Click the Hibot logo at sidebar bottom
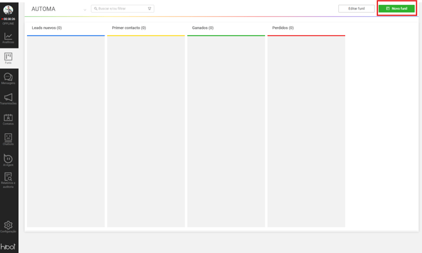The height and width of the screenshot is (253, 422). 8,247
